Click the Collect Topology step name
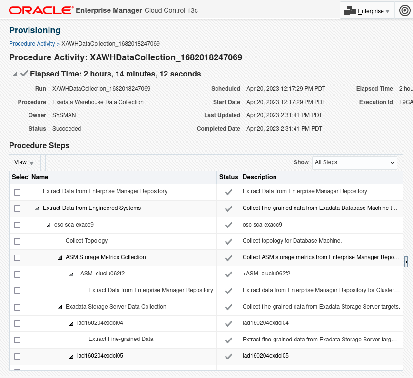The width and height of the screenshot is (413, 378). [x=87, y=241]
